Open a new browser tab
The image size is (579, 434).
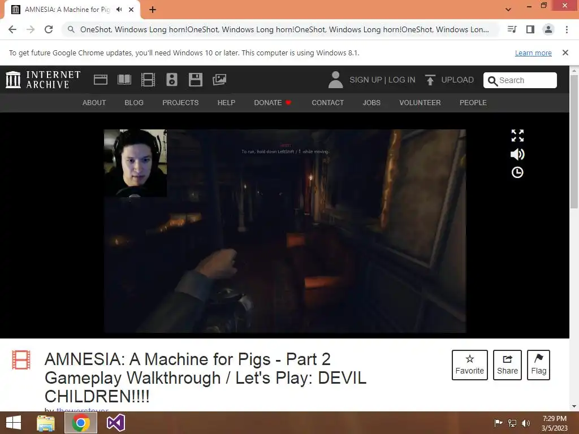click(153, 10)
